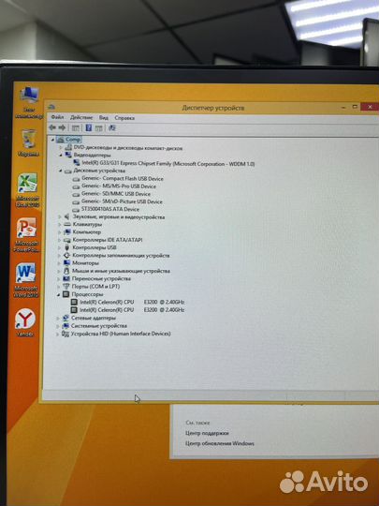Select Generic- MS/MS-Pro USB Device
The image size is (379, 506).
(x=118, y=186)
